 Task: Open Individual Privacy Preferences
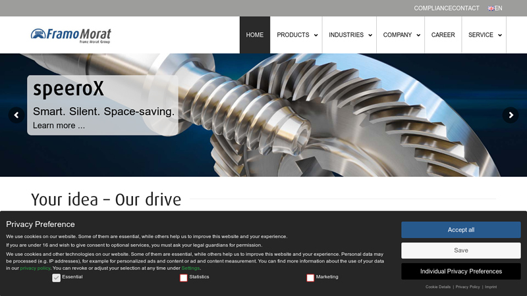[460, 271]
